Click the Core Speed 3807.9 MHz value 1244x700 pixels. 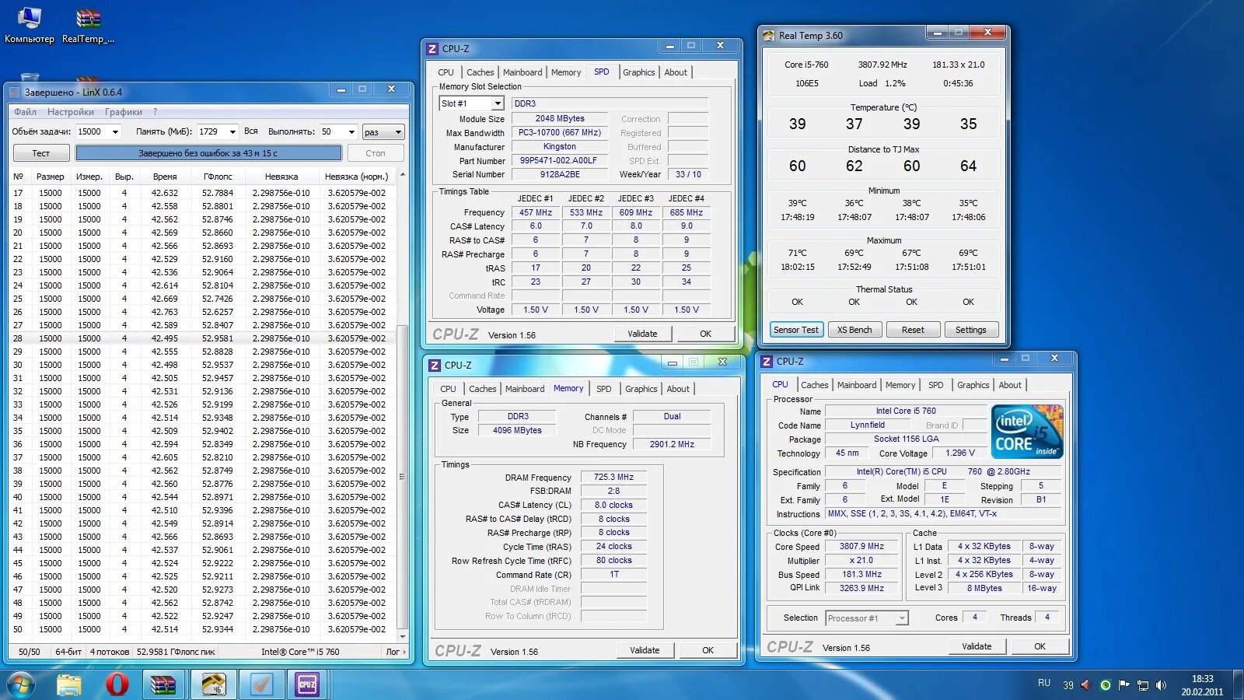tap(861, 547)
